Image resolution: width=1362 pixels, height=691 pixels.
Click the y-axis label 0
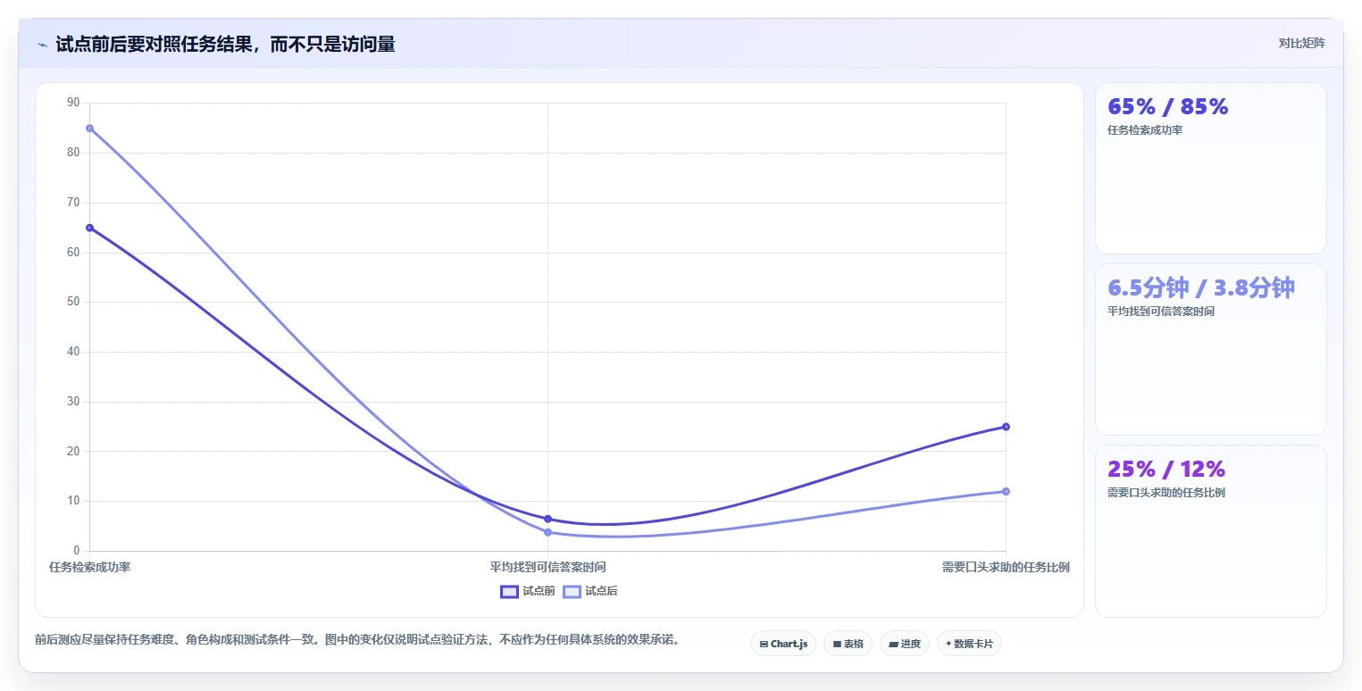(x=77, y=551)
